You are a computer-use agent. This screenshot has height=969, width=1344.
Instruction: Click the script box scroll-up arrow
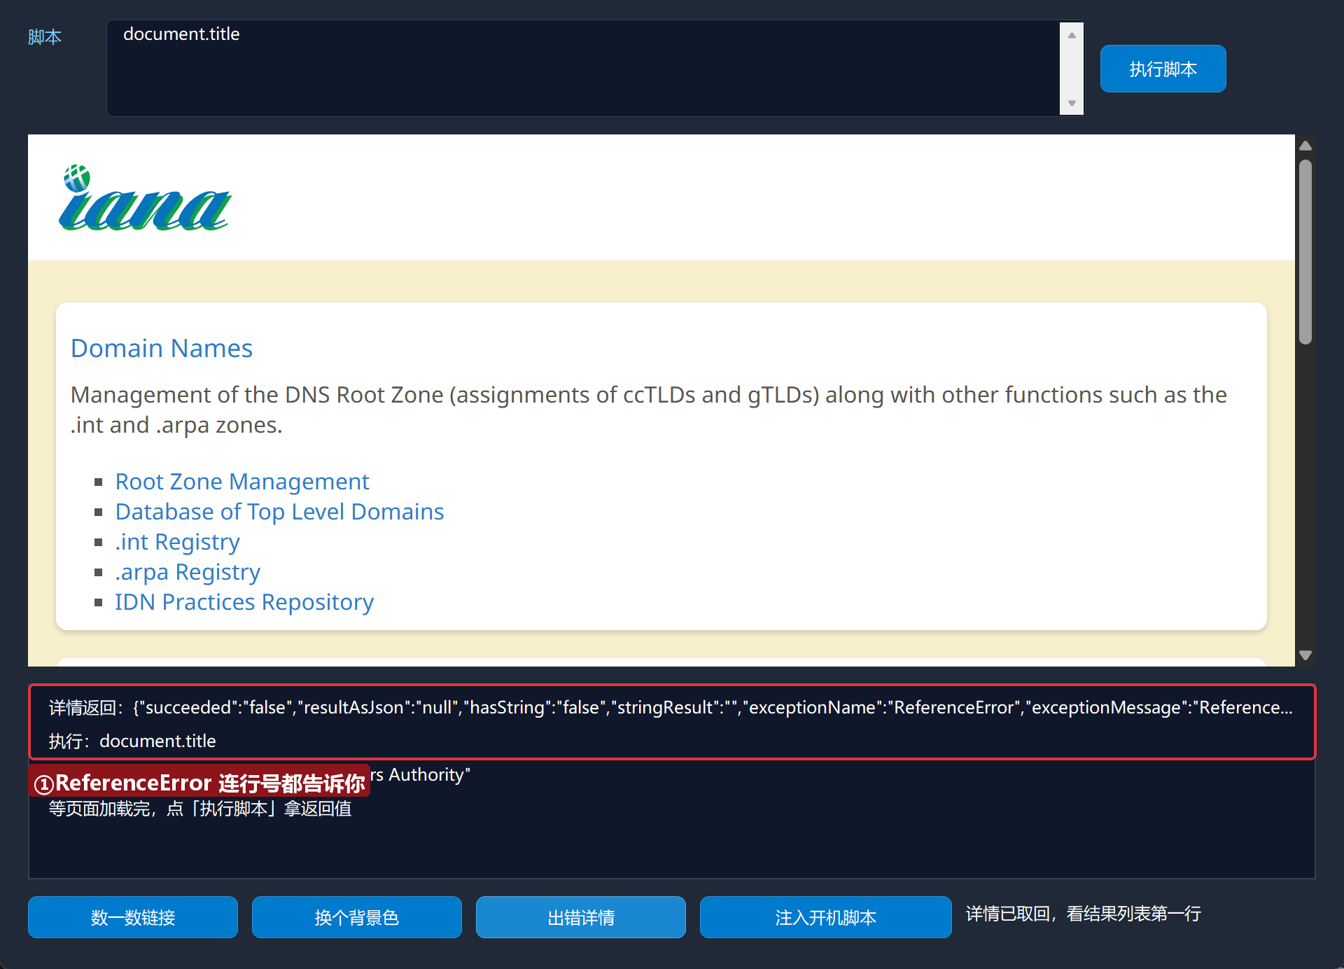point(1072,35)
